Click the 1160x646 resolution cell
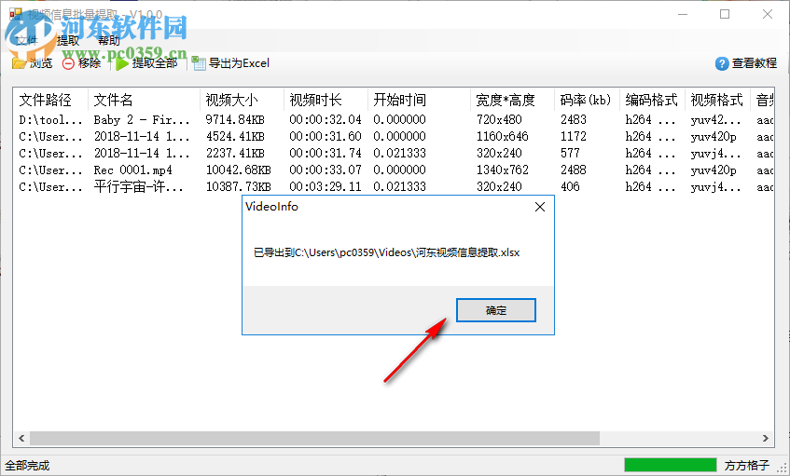Viewport: 790px width, 476px height. [x=503, y=136]
